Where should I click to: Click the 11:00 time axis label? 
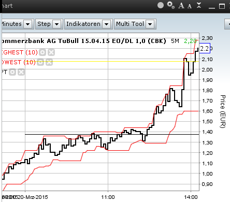[108, 197]
